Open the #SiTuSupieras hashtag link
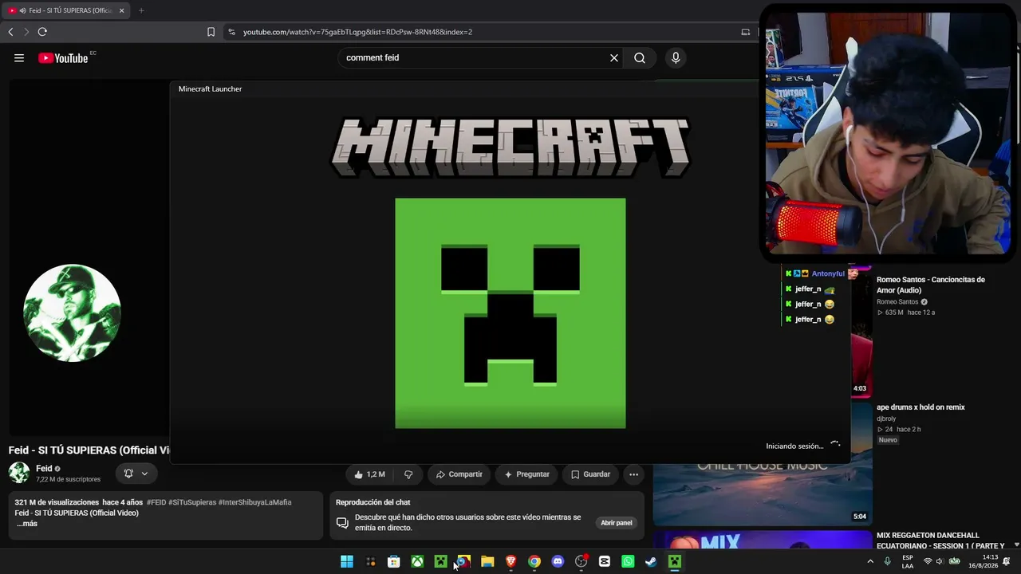 [192, 502]
